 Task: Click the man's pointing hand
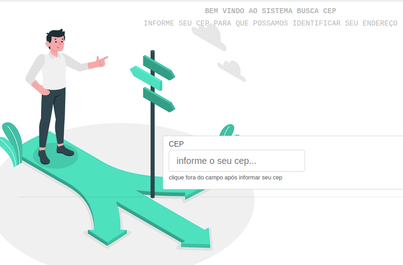coord(101,61)
